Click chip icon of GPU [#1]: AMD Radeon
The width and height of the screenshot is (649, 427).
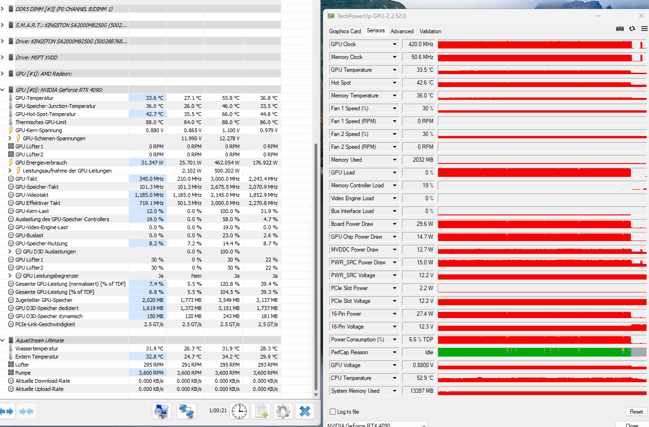pyautogui.click(x=11, y=73)
